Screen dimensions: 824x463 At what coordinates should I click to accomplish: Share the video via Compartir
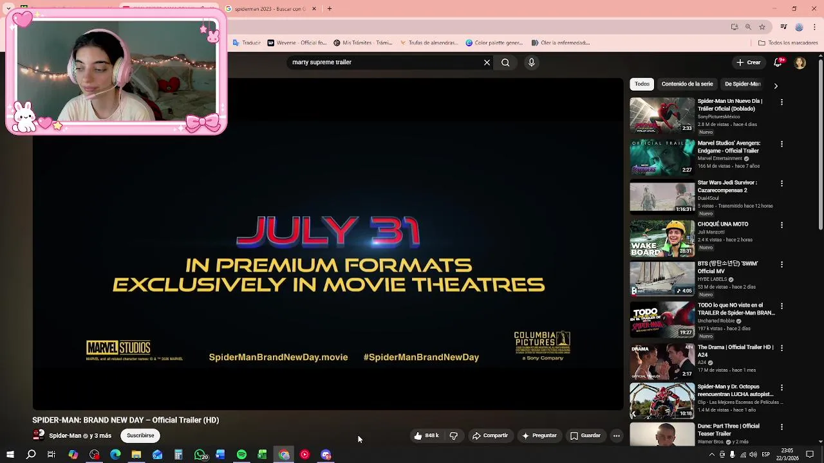click(490, 435)
